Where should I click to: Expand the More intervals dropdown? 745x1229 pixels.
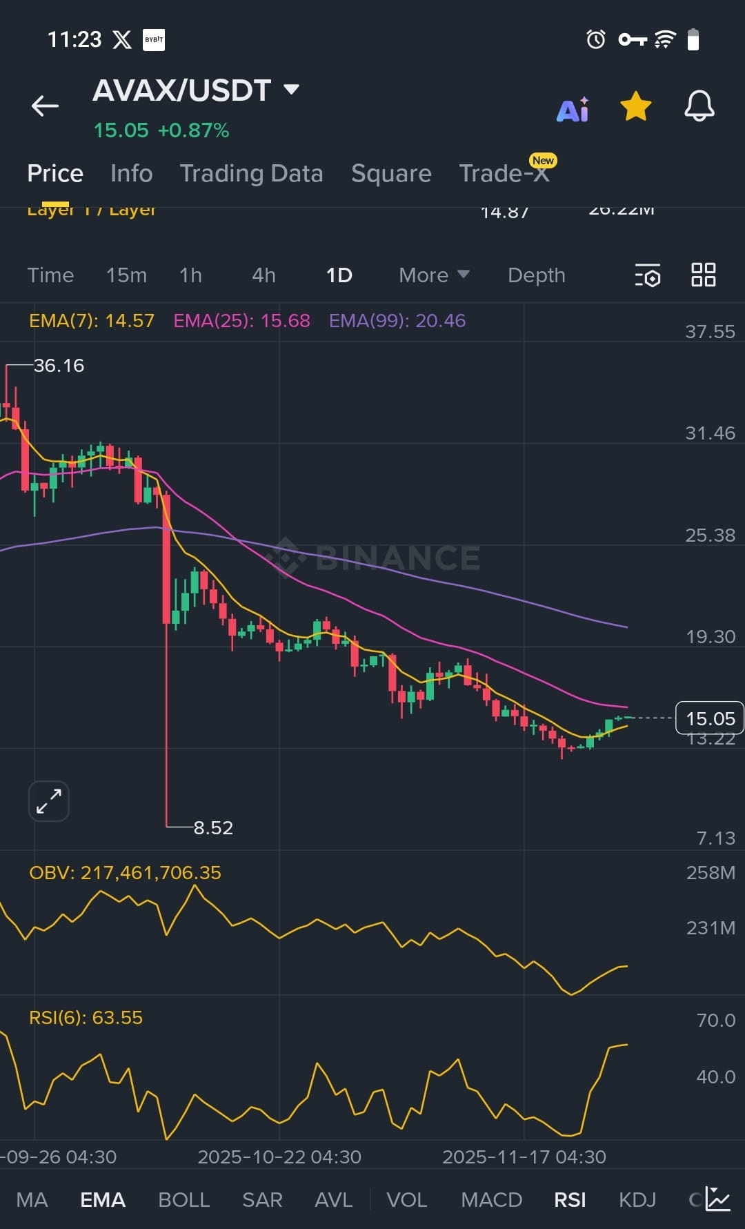click(x=435, y=275)
